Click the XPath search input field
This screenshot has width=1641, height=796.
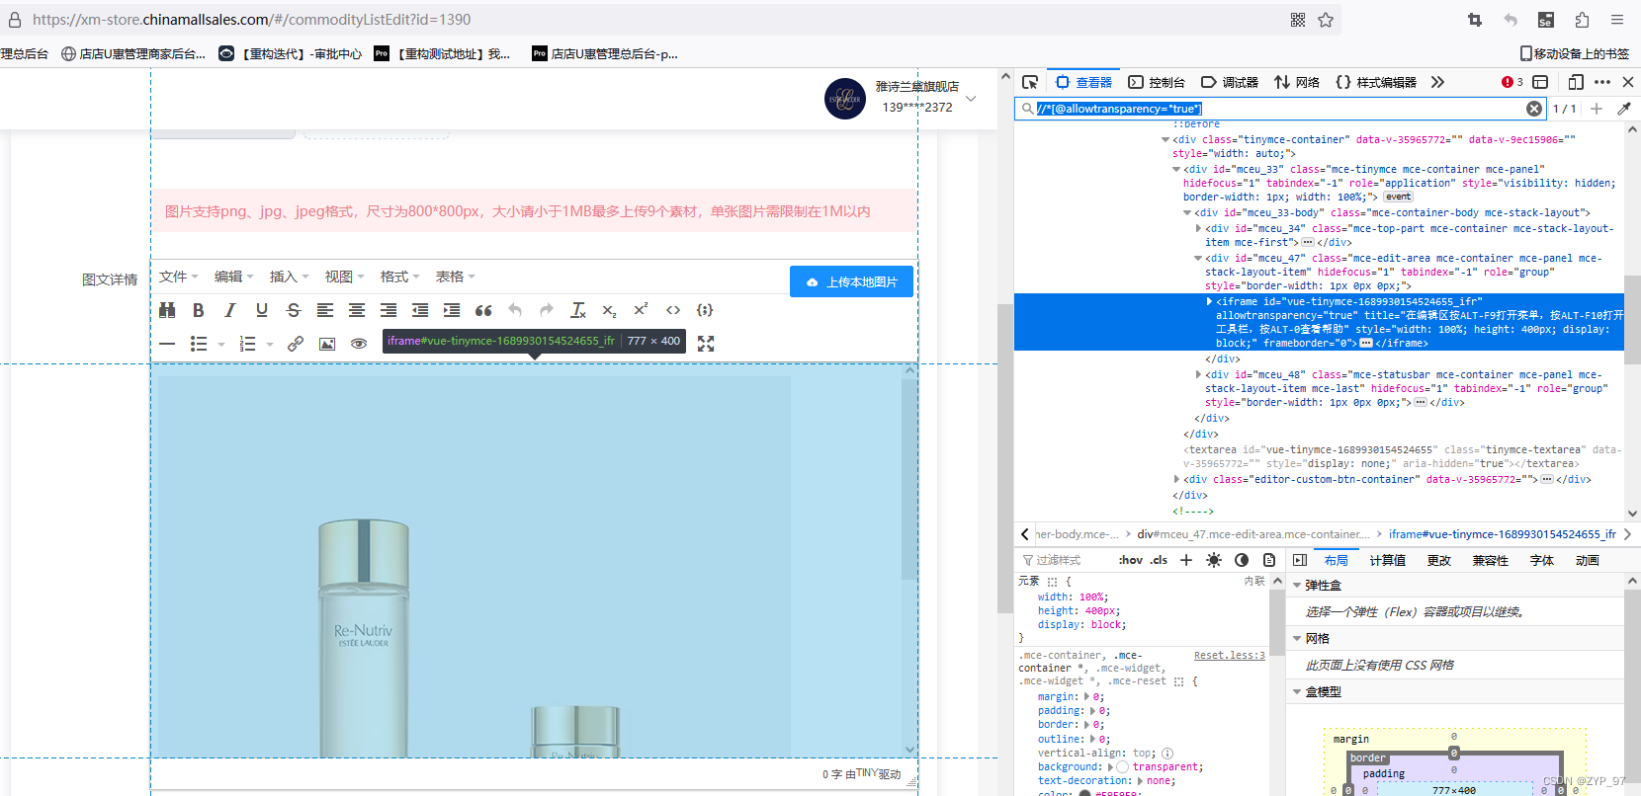coord(1280,109)
